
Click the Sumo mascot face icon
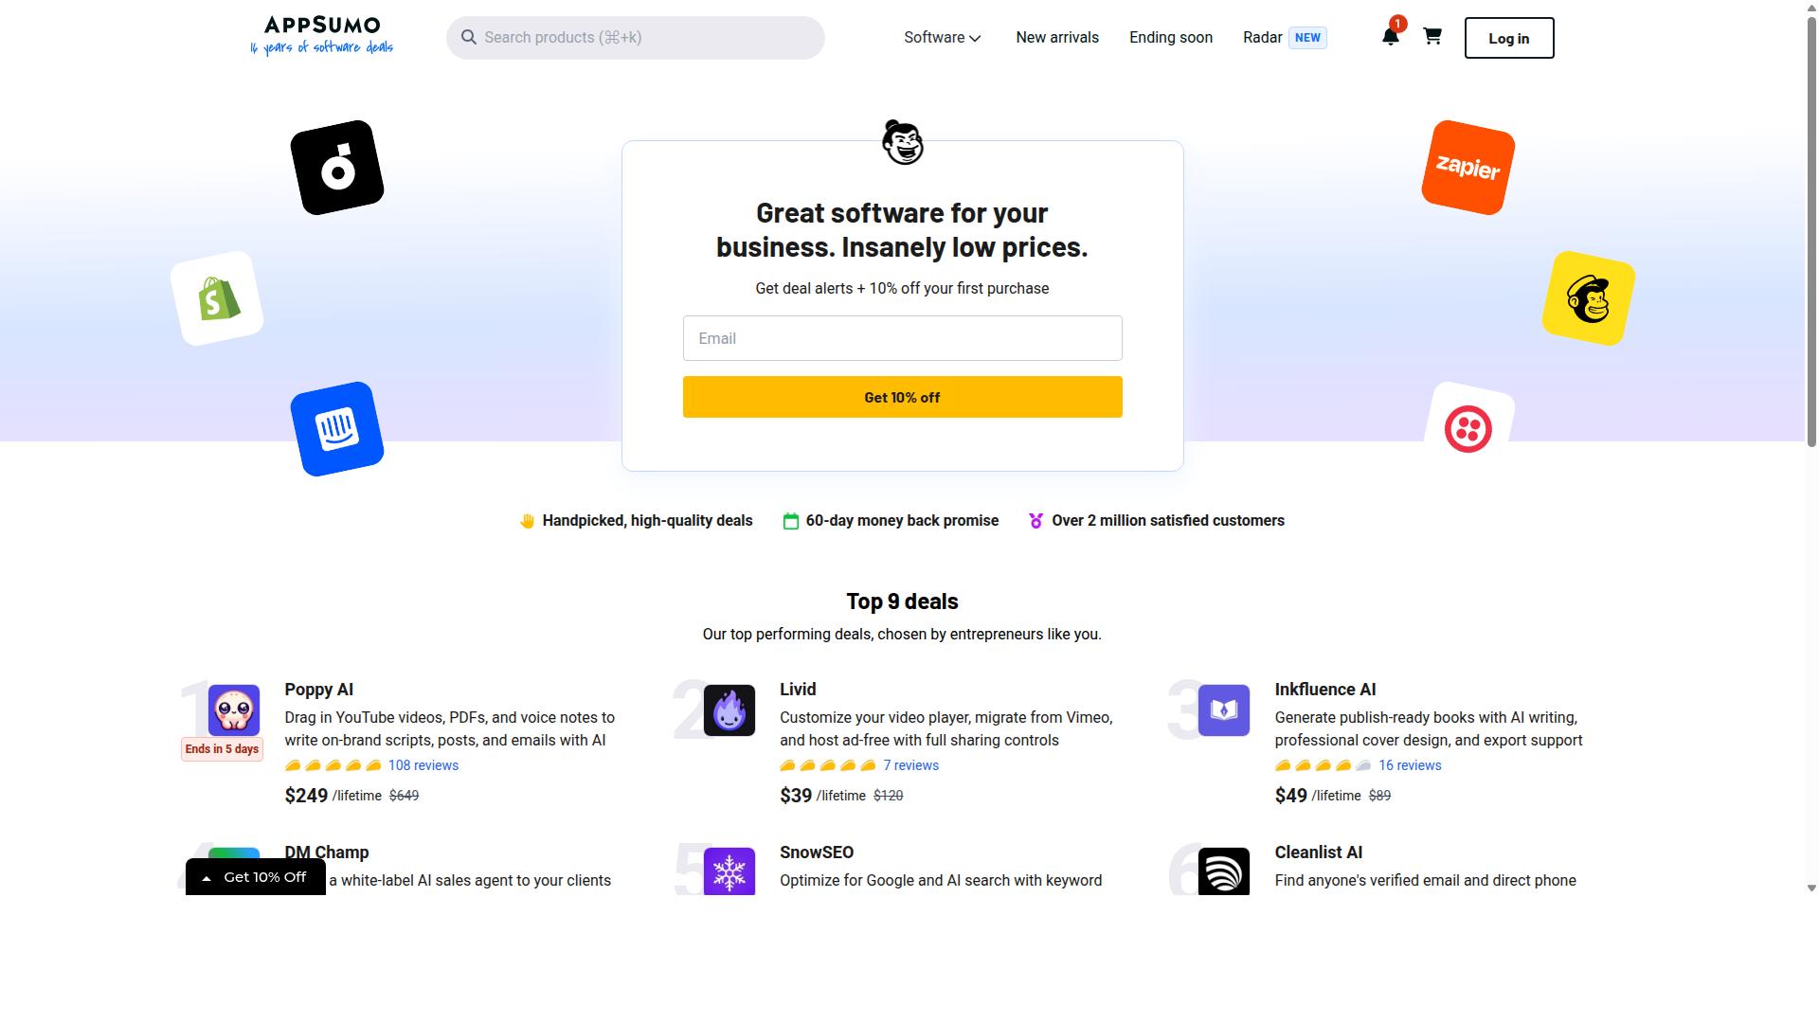pyautogui.click(x=903, y=142)
